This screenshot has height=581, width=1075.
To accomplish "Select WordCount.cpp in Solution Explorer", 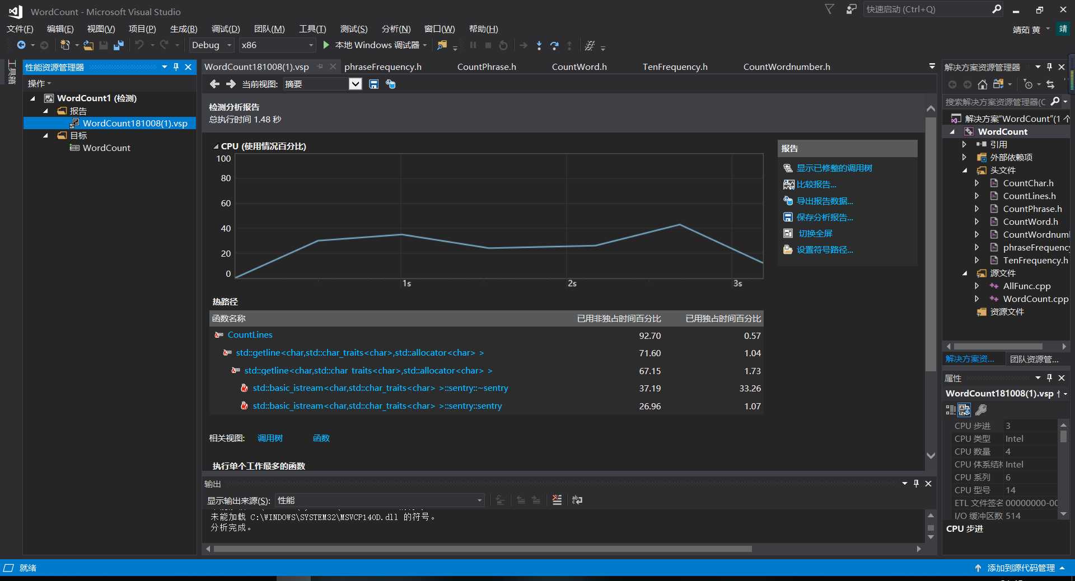I will click(1036, 299).
